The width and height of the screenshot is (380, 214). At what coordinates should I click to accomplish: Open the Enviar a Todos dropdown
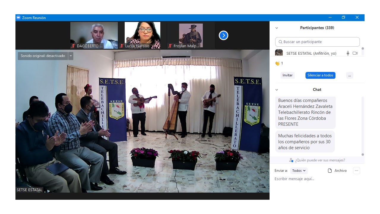pos(299,171)
